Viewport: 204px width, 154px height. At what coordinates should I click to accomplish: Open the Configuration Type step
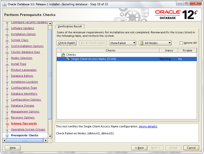click(24, 88)
